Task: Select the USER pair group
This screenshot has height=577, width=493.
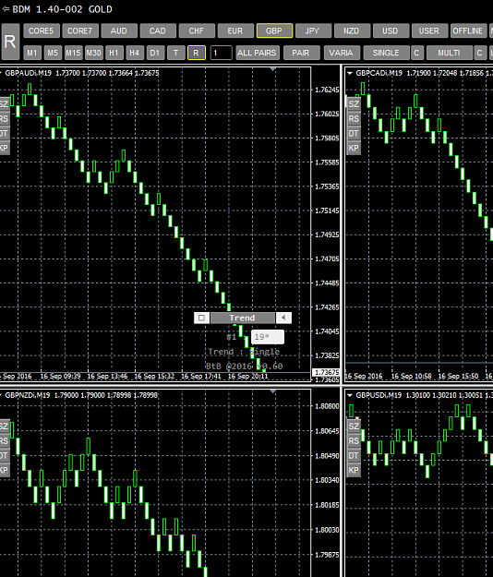Action: 429,30
